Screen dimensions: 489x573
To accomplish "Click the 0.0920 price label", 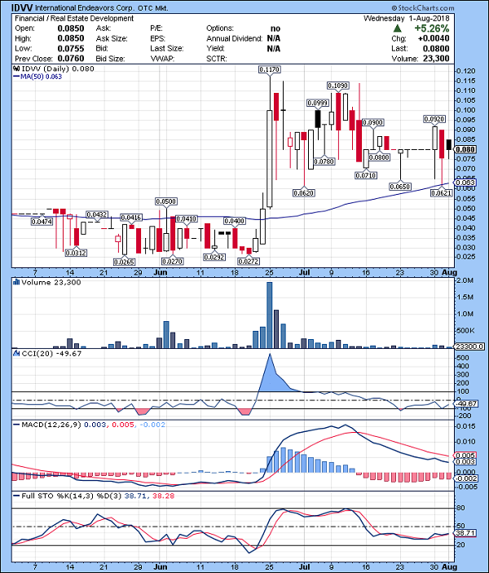I will tap(434, 119).
